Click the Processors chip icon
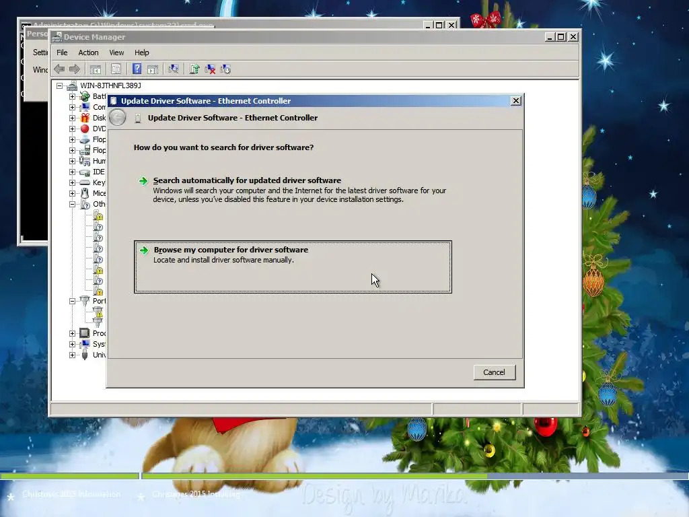This screenshot has height=517, width=689. (85, 333)
